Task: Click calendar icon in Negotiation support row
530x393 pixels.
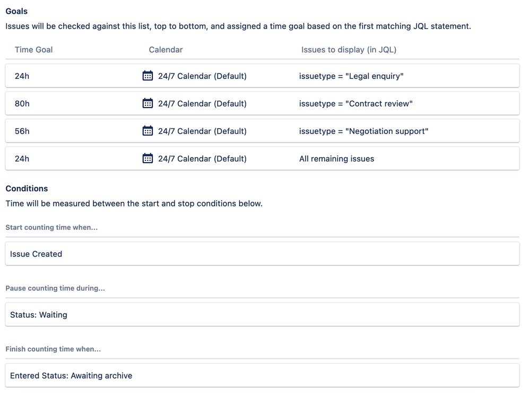Action: pos(147,131)
